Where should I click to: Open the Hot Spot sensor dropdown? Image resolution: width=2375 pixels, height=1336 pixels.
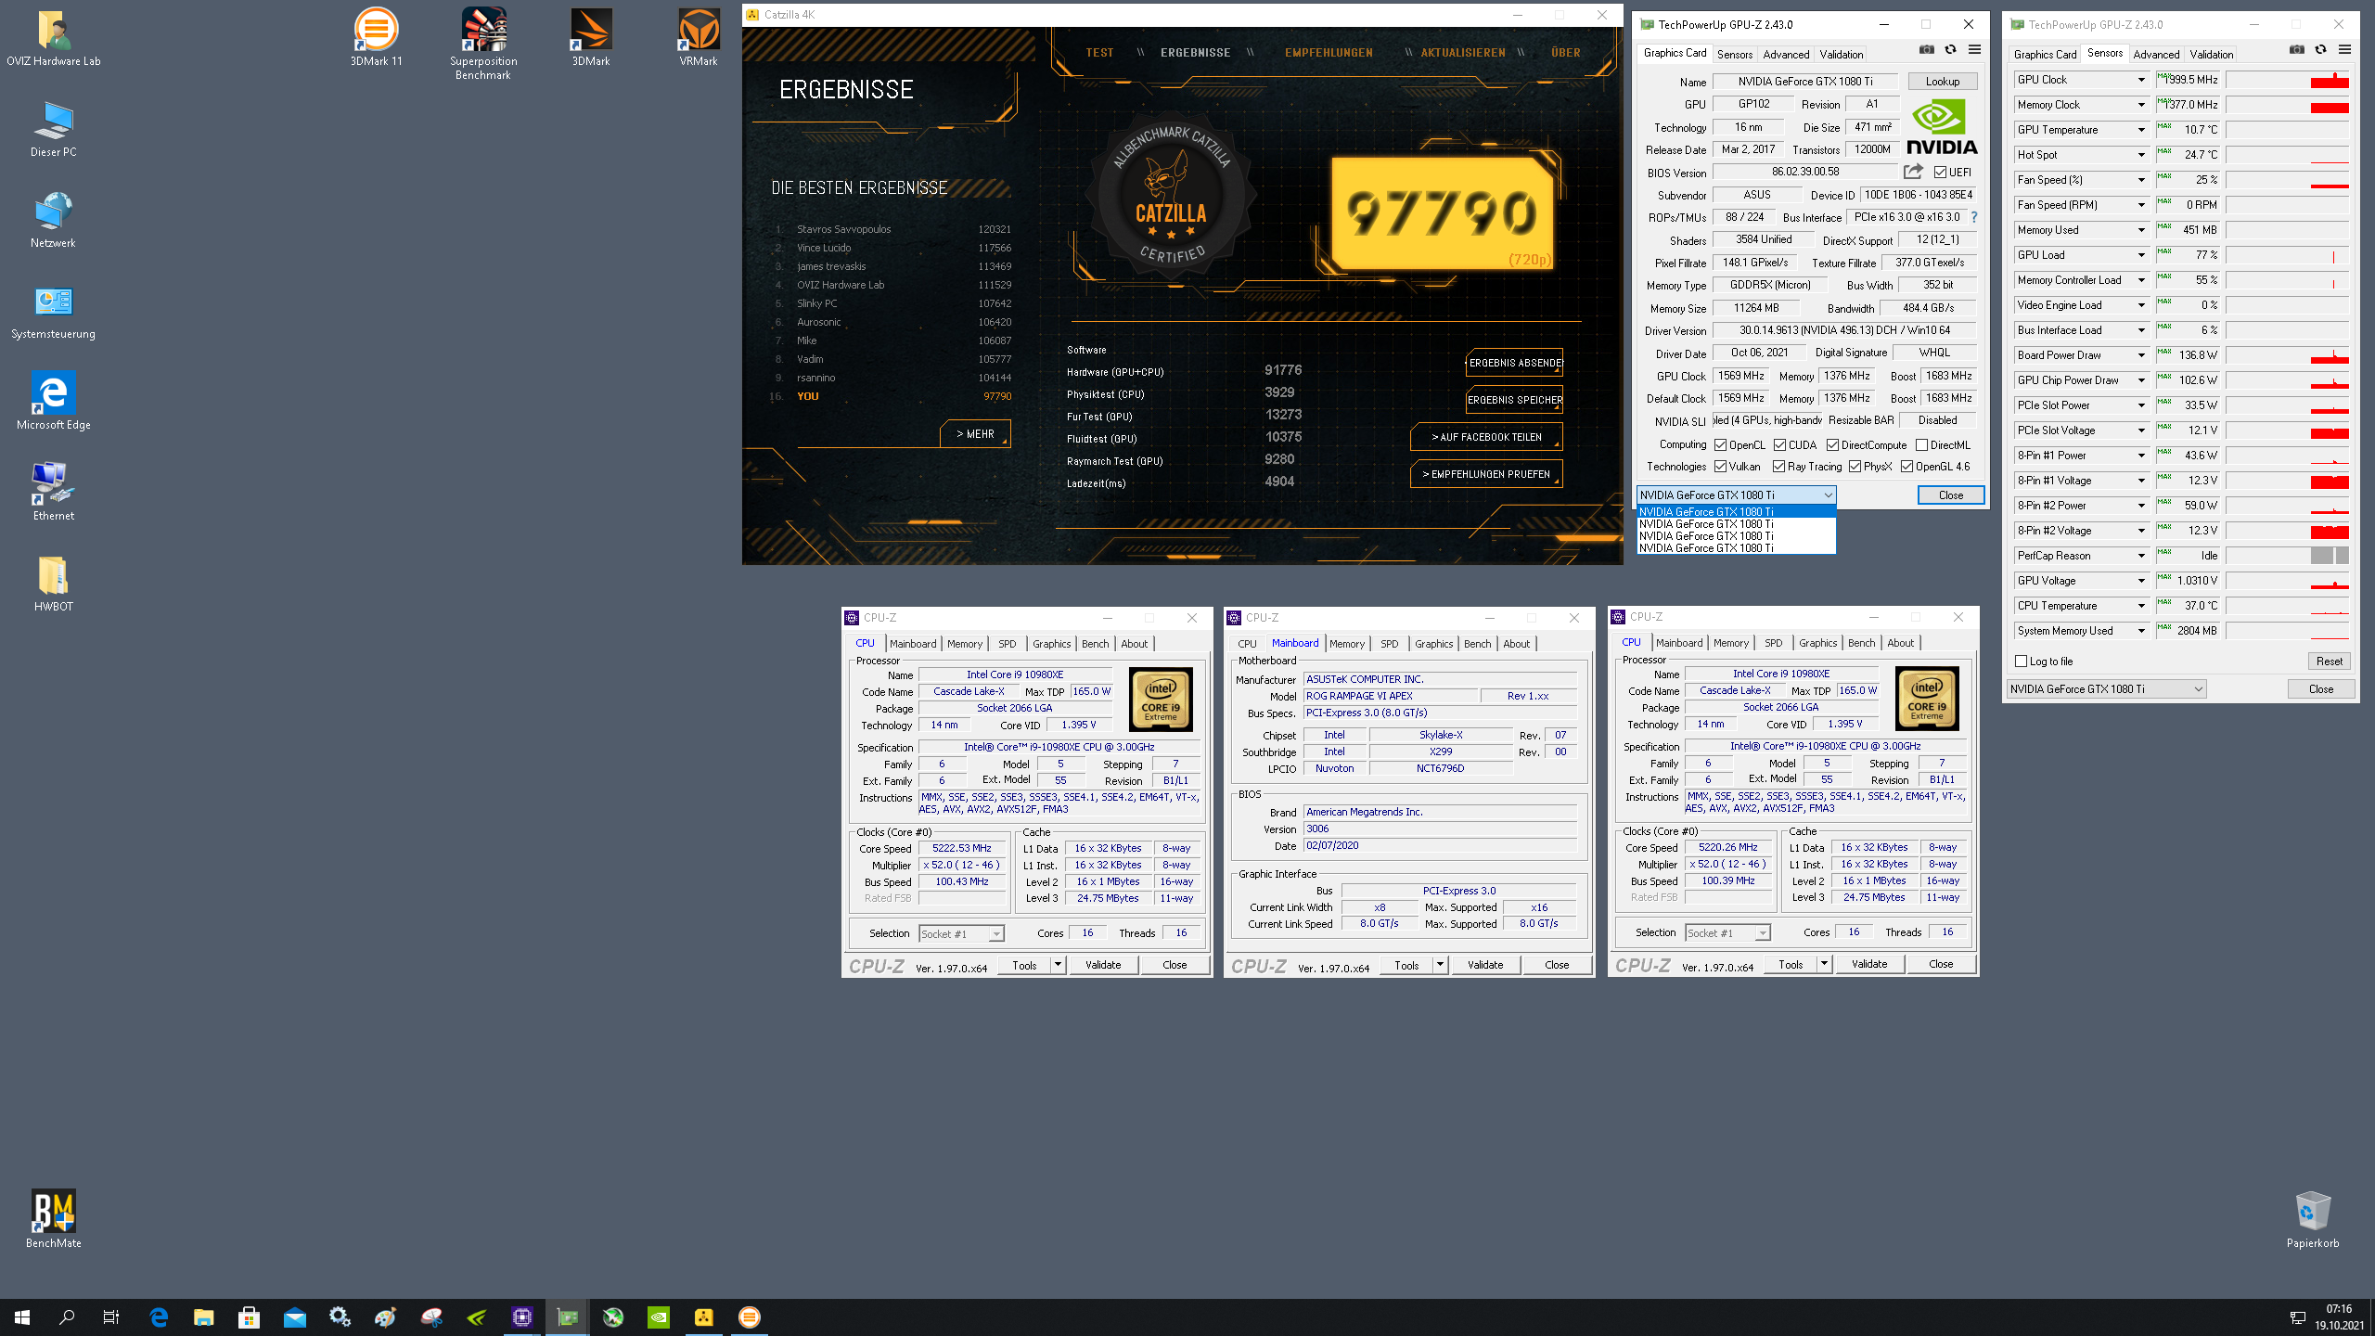point(2140,155)
